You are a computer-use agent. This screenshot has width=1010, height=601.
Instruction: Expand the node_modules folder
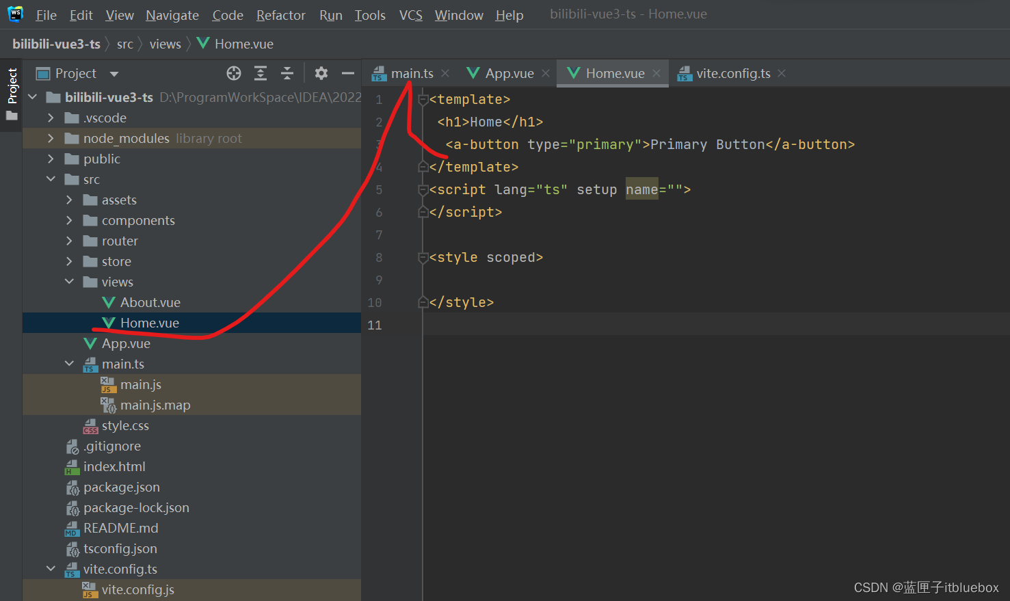tap(51, 138)
